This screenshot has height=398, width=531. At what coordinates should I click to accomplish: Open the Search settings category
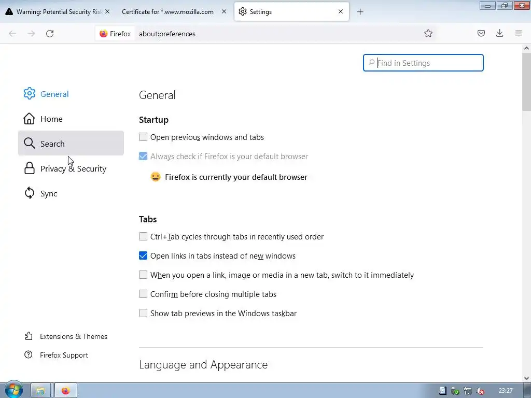[71, 143]
